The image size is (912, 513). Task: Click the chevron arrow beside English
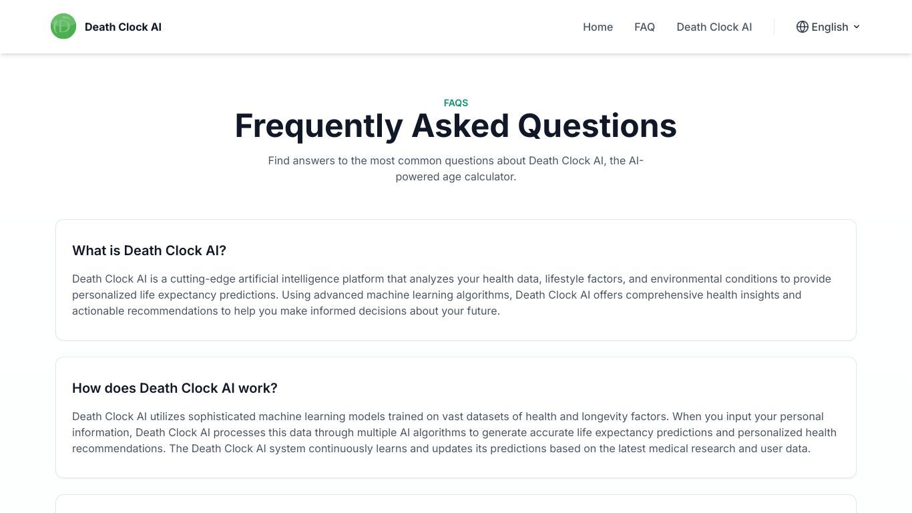pyautogui.click(x=857, y=27)
